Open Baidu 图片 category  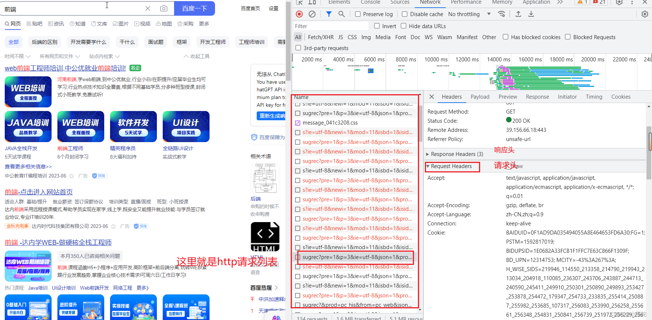click(121, 24)
